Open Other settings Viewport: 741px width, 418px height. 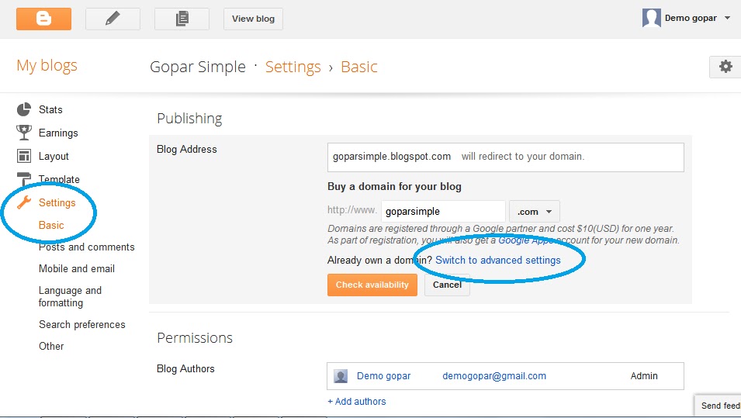(51, 346)
